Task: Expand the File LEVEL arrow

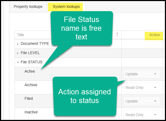Action: pyautogui.click(x=18, y=53)
